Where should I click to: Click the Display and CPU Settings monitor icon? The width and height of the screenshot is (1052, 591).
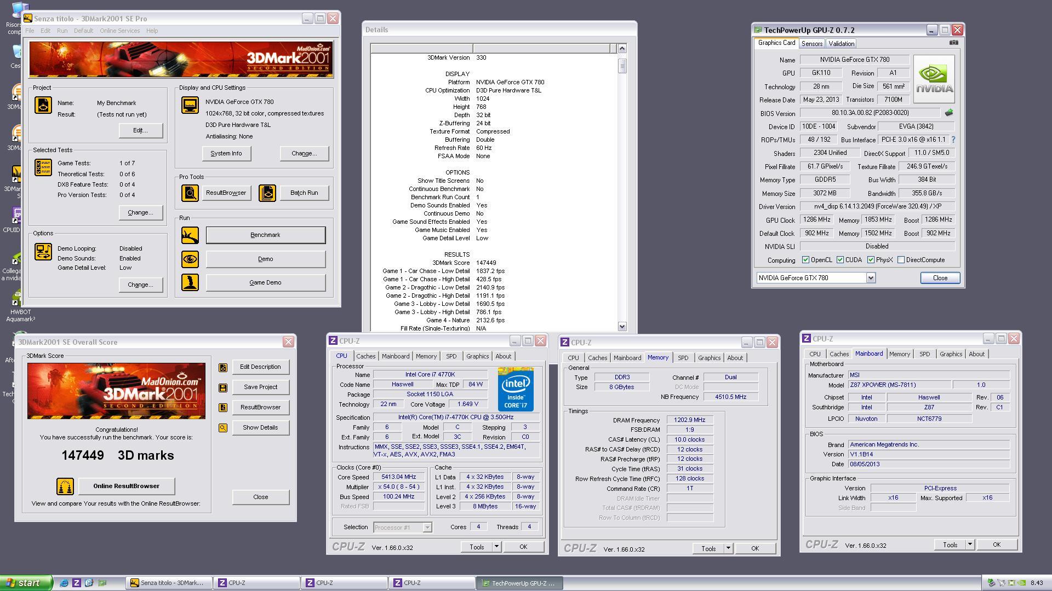[x=190, y=105]
